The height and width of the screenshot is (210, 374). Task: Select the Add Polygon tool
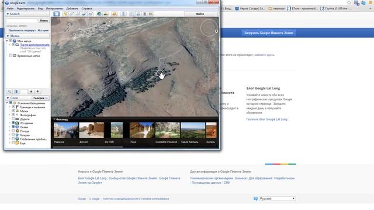point(71,14)
